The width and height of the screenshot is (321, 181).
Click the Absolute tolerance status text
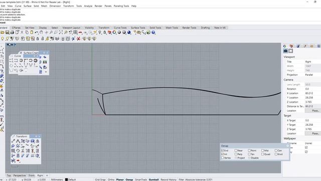point(199,179)
